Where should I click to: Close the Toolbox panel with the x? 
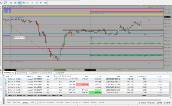(4, 76)
